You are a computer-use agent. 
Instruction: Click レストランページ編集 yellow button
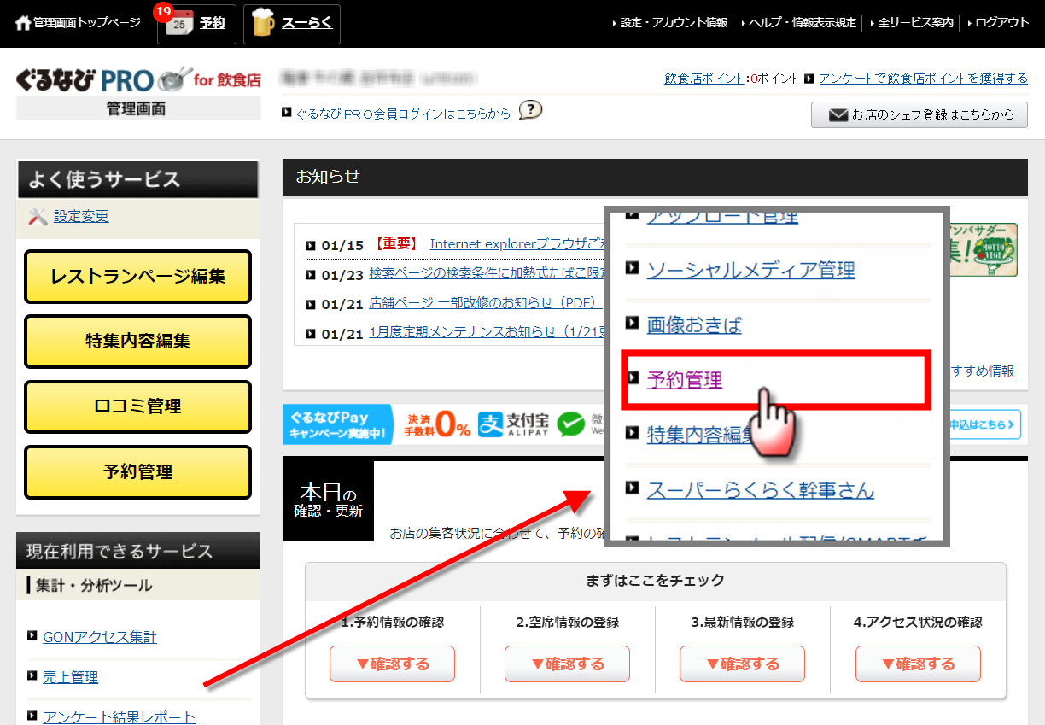click(x=137, y=277)
